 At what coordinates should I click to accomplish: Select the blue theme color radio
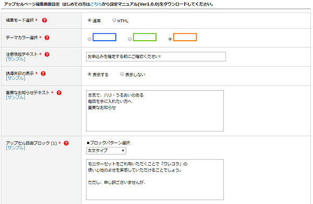pyautogui.click(x=89, y=39)
